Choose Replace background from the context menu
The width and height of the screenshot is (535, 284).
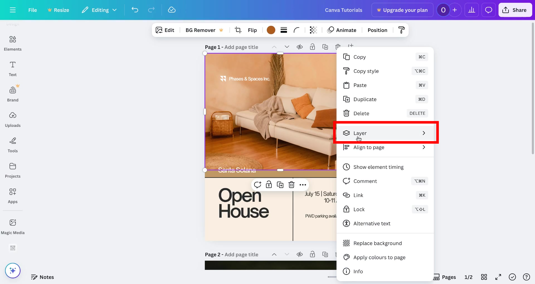(x=378, y=243)
